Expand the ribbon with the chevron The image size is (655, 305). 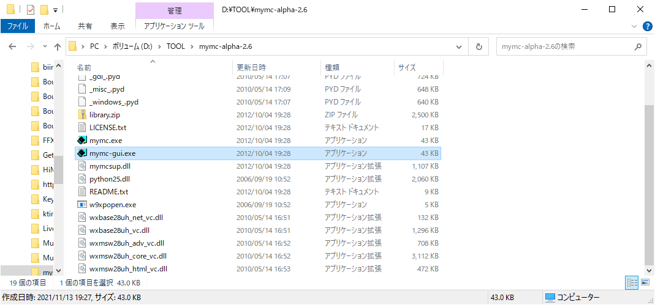click(x=634, y=27)
